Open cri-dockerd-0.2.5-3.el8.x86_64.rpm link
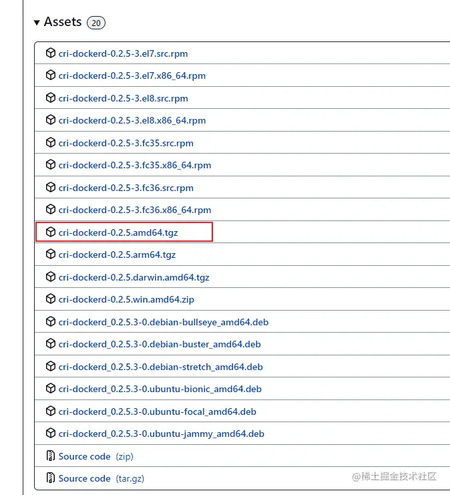 132,121
